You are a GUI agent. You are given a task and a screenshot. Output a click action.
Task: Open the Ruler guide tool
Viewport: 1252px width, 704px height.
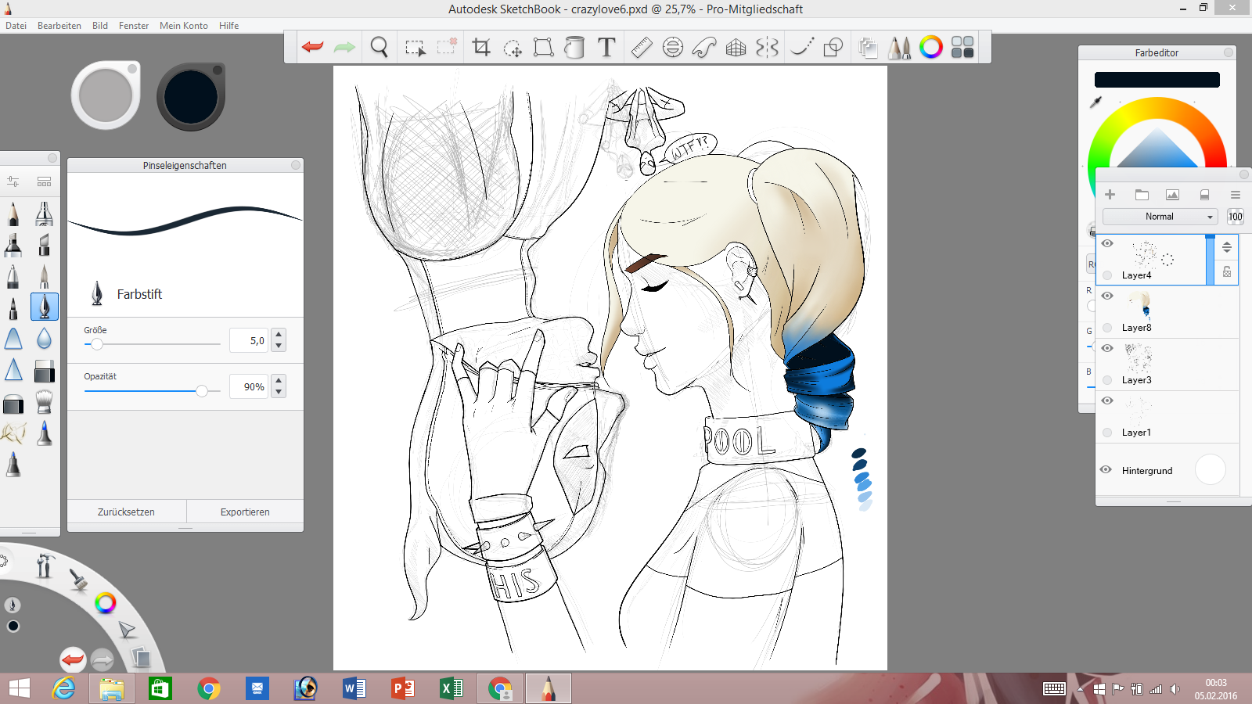642,47
